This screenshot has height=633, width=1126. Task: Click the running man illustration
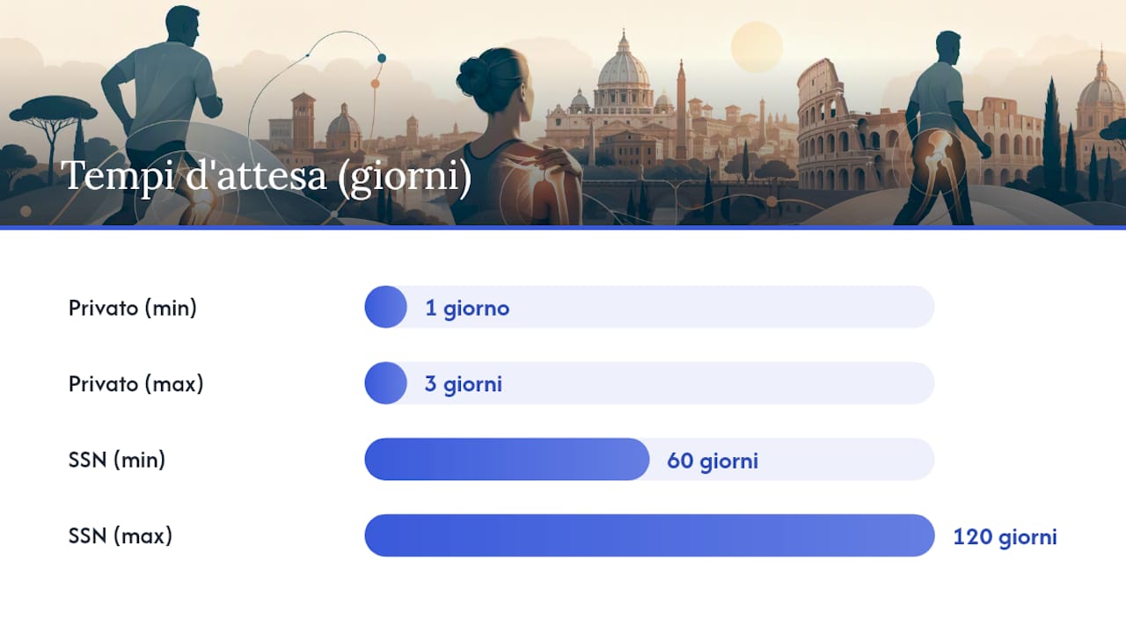tap(163, 110)
